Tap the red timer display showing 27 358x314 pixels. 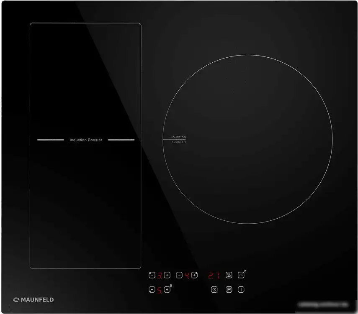pyautogui.click(x=214, y=276)
